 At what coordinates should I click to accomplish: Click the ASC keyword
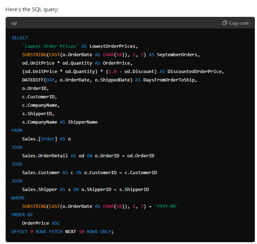point(56,223)
